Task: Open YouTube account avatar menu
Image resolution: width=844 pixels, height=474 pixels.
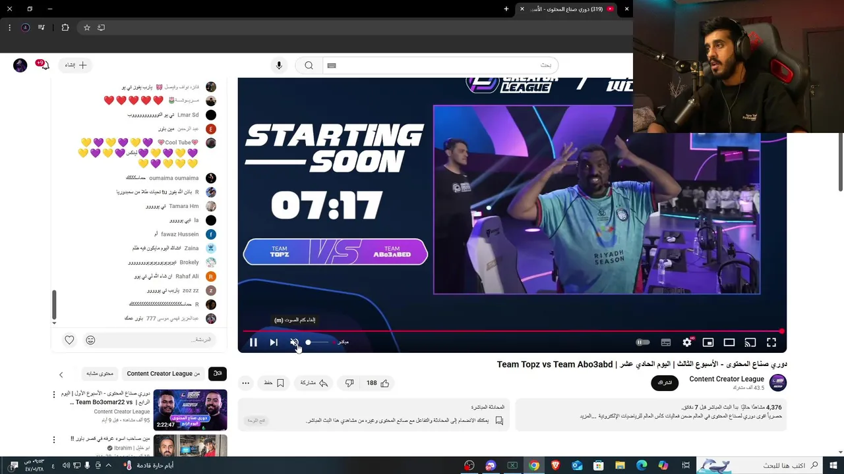Action: 20,65
